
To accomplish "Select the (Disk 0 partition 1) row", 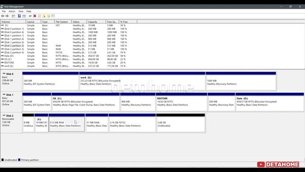I will [64, 29].
